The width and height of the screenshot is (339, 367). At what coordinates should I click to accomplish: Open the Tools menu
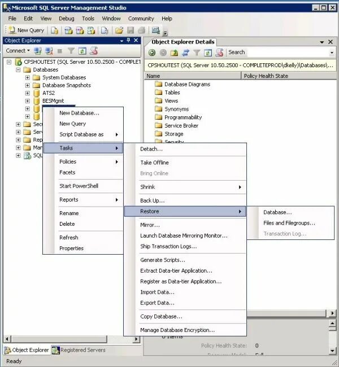(x=88, y=19)
